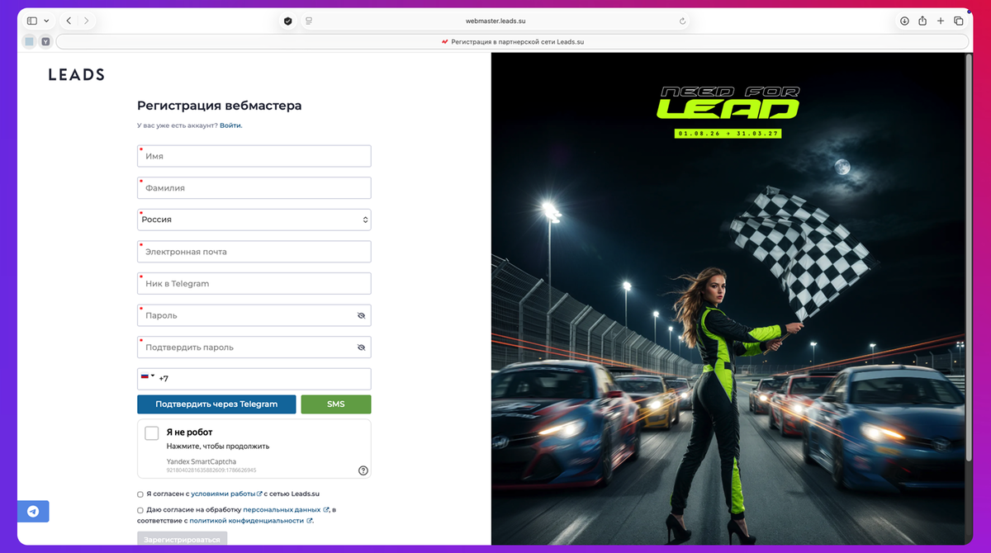Screen dimensions: 991x553
Task: Open the reader view icon in address bar
Action: (309, 21)
